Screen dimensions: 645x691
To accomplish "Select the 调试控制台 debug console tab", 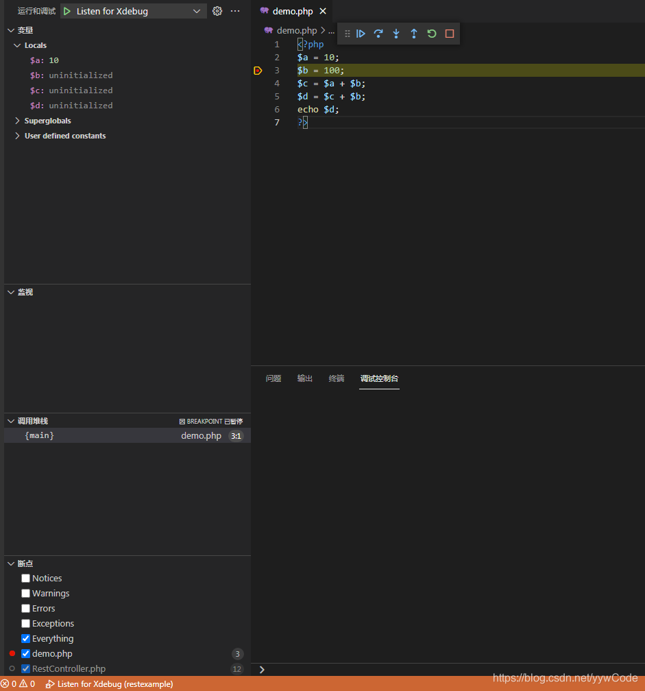I will point(379,378).
